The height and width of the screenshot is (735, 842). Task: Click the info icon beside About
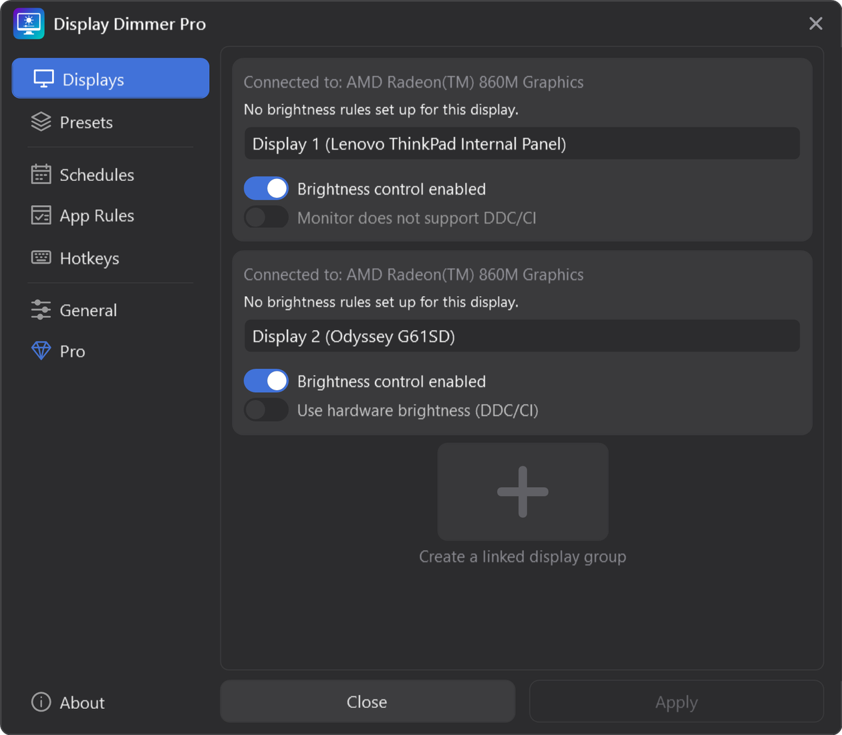(41, 702)
